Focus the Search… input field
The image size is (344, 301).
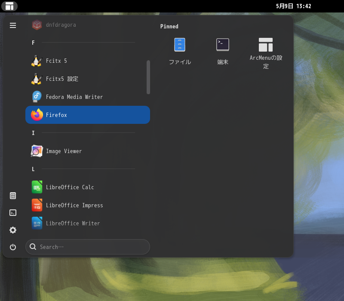(x=88, y=247)
